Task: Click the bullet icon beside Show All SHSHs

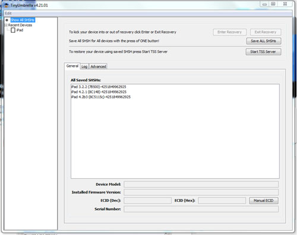Action: [x=7, y=20]
